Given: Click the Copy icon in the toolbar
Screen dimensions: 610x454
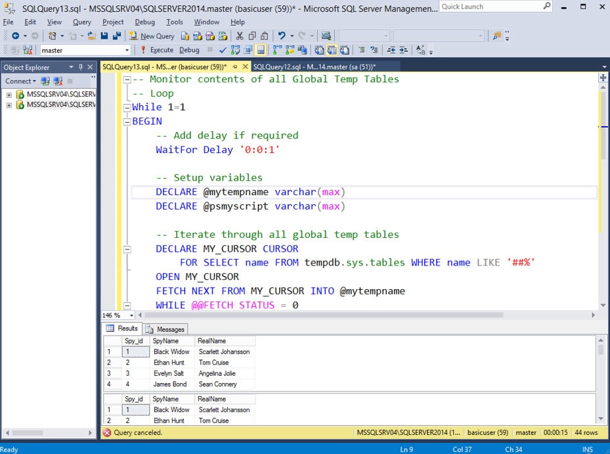Looking at the screenshot, I should pyautogui.click(x=252, y=36).
